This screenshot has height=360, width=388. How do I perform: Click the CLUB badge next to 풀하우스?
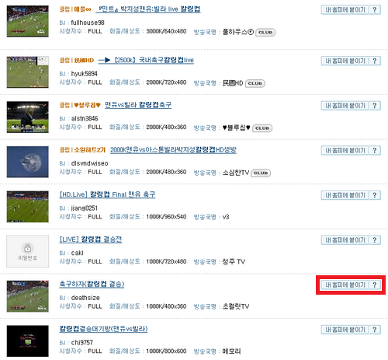(265, 33)
